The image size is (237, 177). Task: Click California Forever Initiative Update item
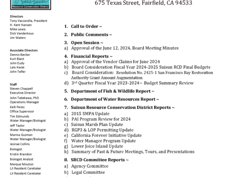coord(106,135)
